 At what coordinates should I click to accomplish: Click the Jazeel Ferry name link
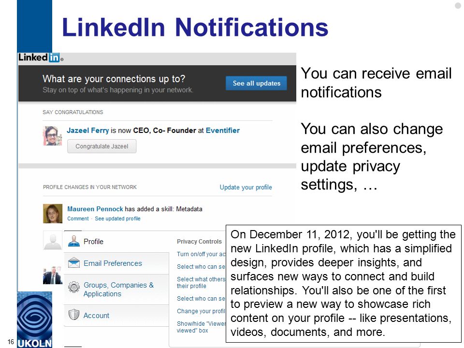tap(88, 130)
